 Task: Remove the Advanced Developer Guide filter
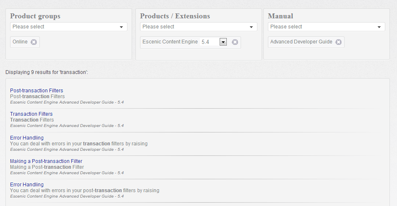(x=339, y=42)
